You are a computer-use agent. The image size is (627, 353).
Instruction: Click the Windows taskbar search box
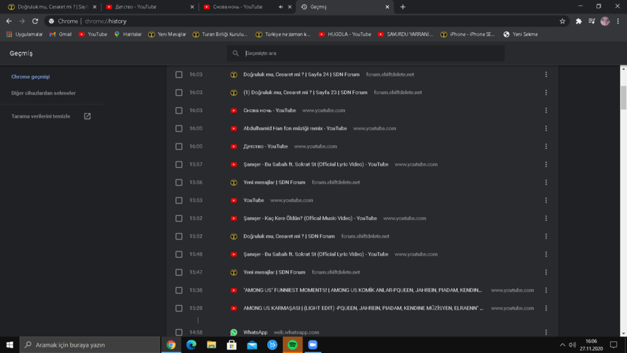[90, 345]
